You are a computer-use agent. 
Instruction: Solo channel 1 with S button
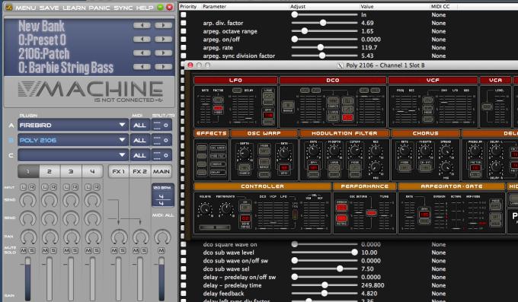32,251
